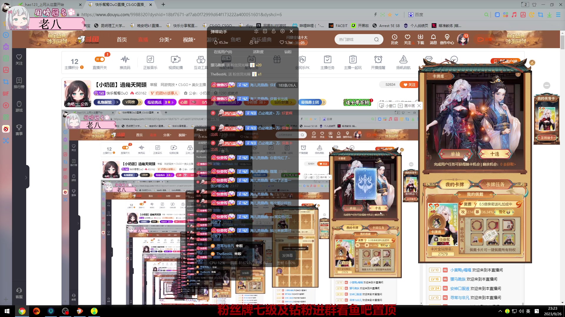The image size is (565, 317).
Task: Toggle the orange 关注 follow button
Action: pyautogui.click(x=409, y=85)
